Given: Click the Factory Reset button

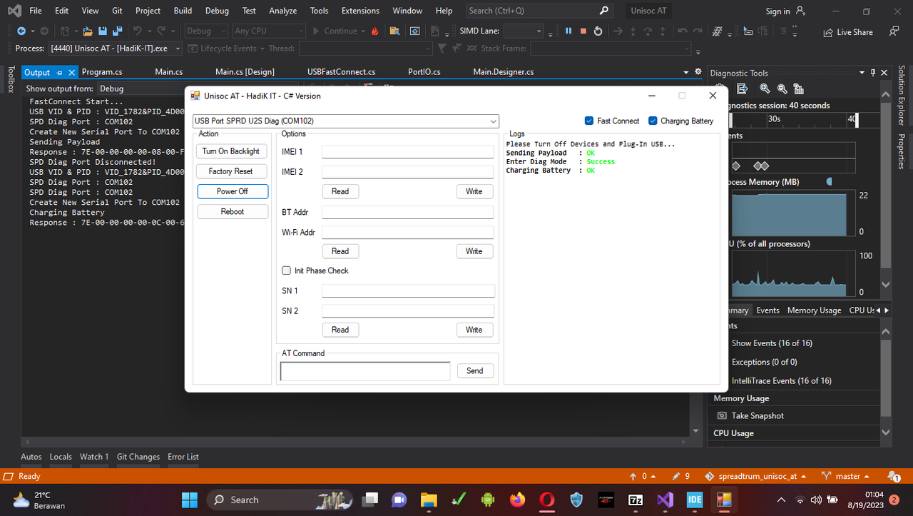Looking at the screenshot, I should point(231,171).
